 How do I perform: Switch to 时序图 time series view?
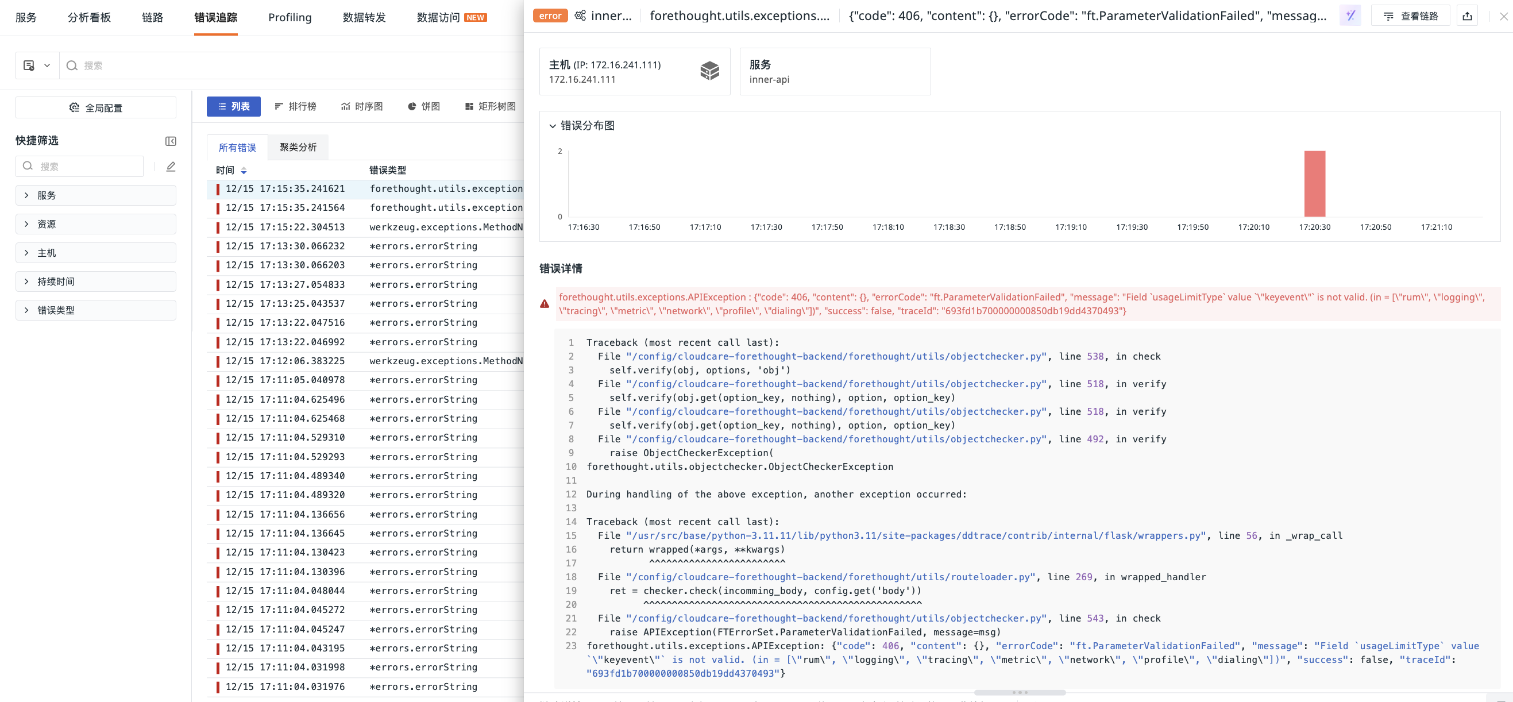[362, 106]
